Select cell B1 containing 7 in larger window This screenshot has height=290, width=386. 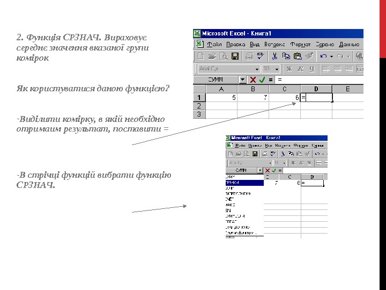coord(253,98)
